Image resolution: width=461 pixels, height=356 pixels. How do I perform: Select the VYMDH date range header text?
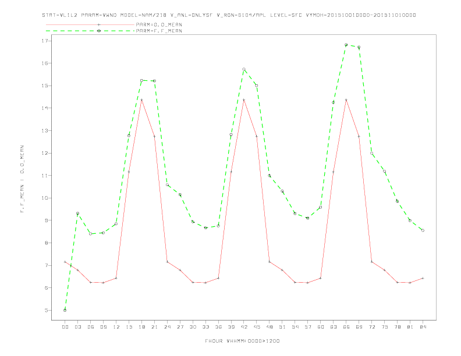[361, 15]
